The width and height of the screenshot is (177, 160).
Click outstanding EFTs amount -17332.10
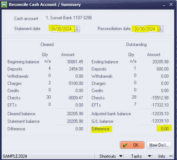160,105
